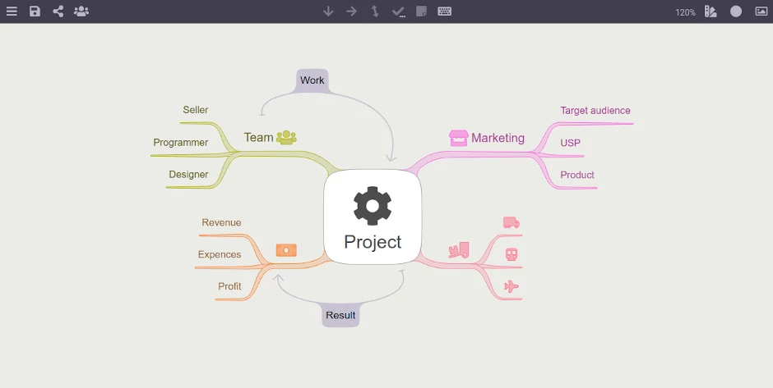Click the save floppy disk icon
This screenshot has width=773, height=388.
[x=35, y=11]
